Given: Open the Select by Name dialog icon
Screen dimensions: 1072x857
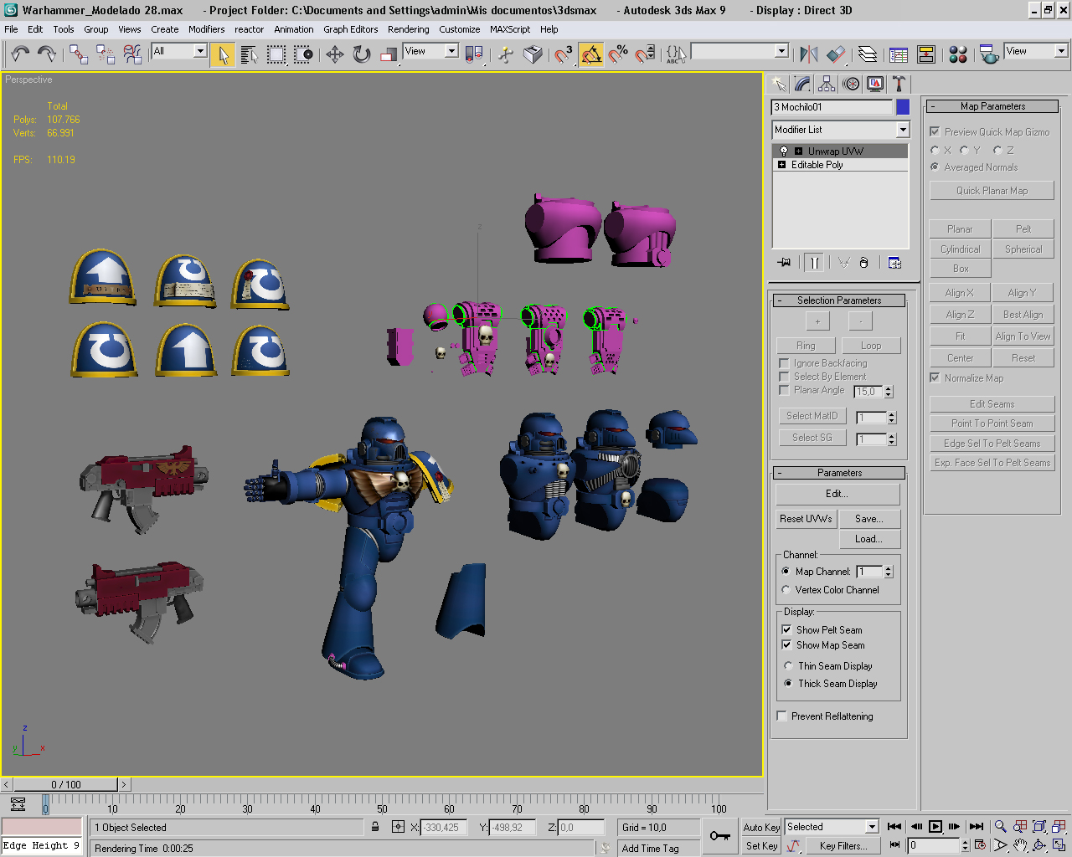Looking at the screenshot, I should tap(249, 54).
